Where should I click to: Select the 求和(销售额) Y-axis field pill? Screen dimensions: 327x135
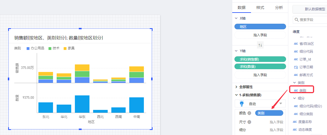pos(260,59)
